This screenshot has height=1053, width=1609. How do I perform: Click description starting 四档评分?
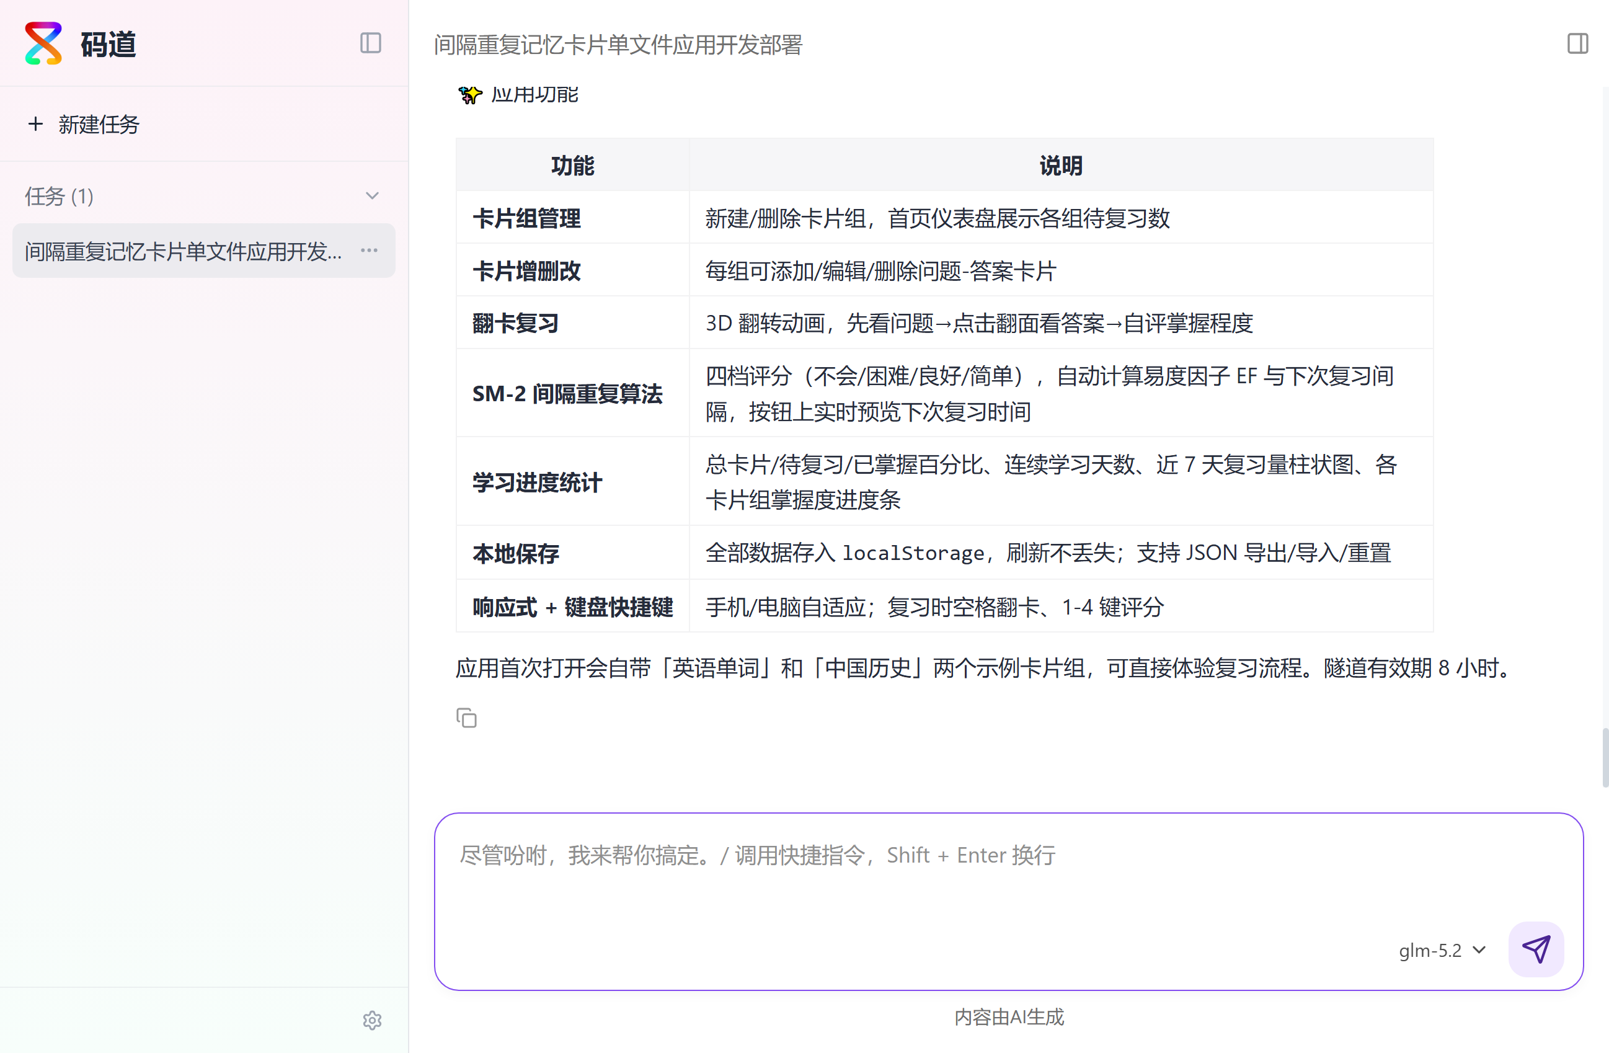coord(1049,394)
